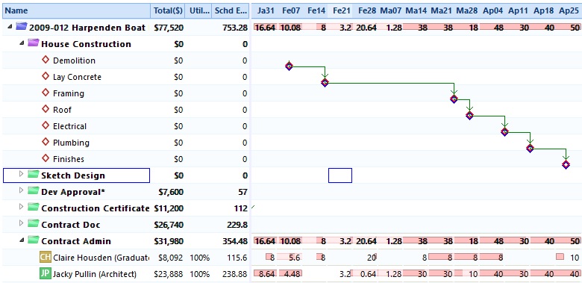Click Jacky Pullin's JP avatar icon
This screenshot has height=283, width=582.
click(45, 274)
